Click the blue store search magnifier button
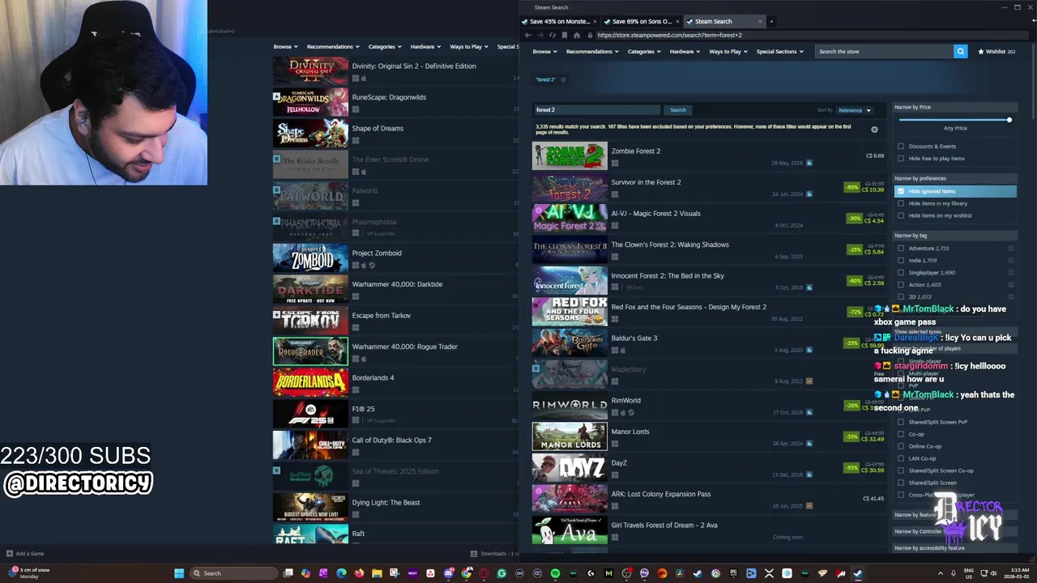This screenshot has height=583, width=1037. point(960,51)
